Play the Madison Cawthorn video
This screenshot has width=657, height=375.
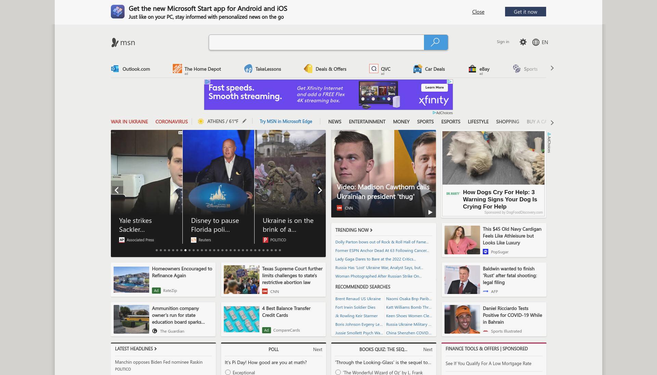point(430,212)
